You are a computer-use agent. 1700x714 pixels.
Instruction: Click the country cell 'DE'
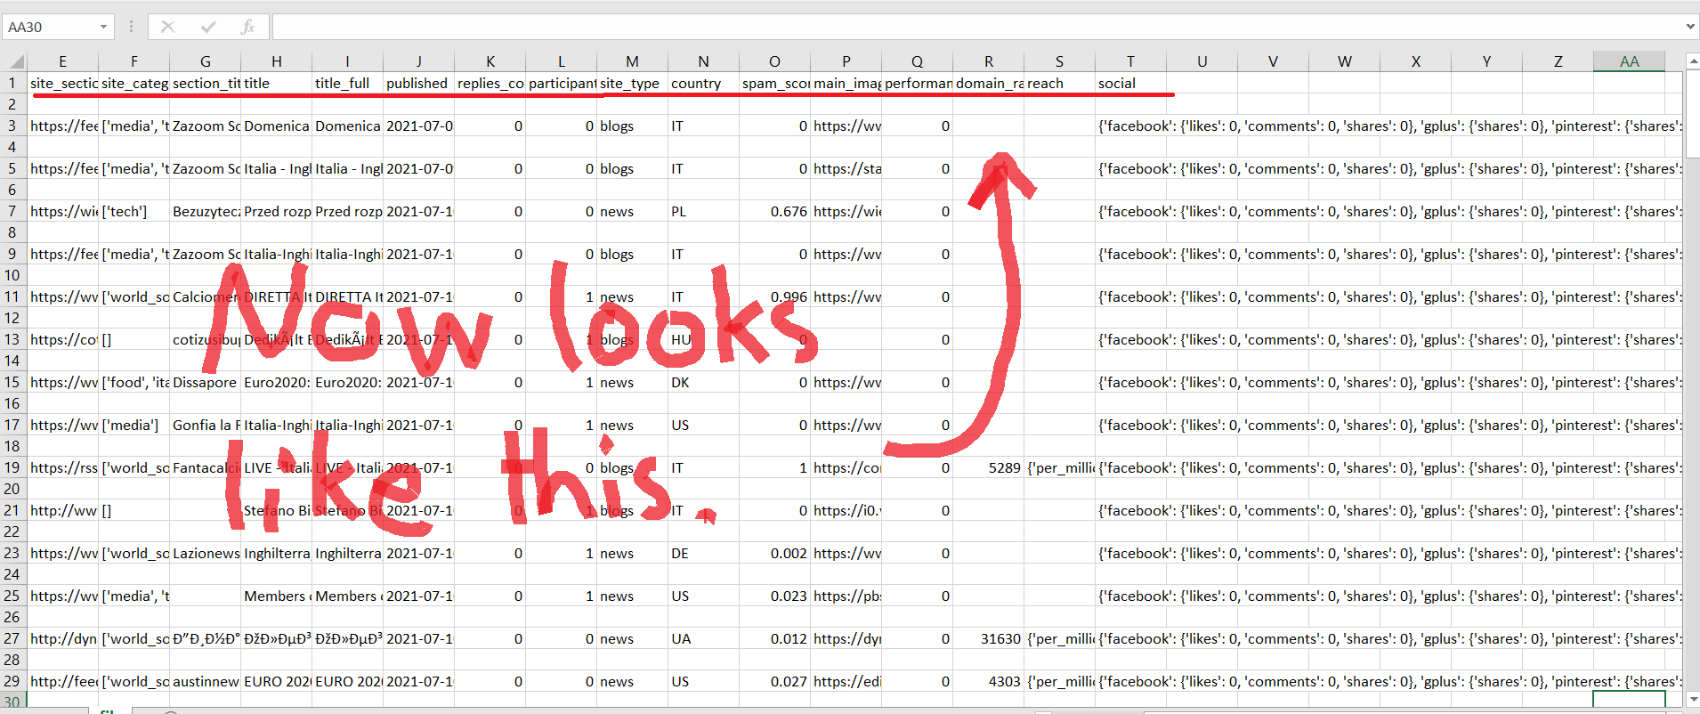[703, 553]
